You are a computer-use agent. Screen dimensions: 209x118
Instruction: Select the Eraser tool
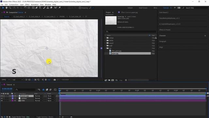(51, 8)
